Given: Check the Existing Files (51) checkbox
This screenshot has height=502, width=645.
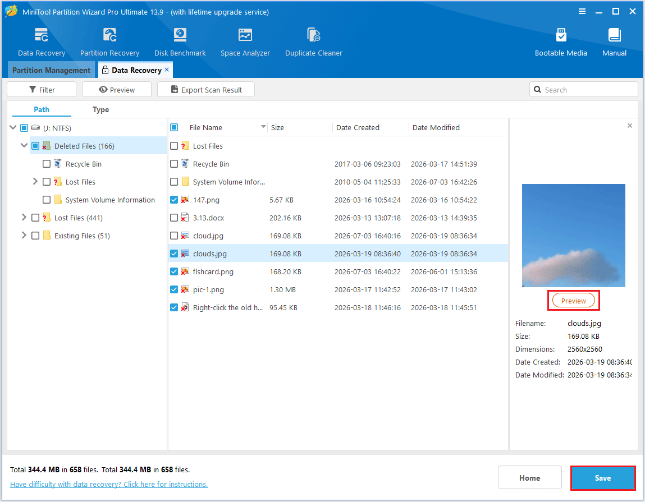Looking at the screenshot, I should tap(35, 236).
